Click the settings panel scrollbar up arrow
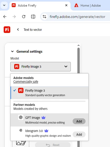 (78, 45)
